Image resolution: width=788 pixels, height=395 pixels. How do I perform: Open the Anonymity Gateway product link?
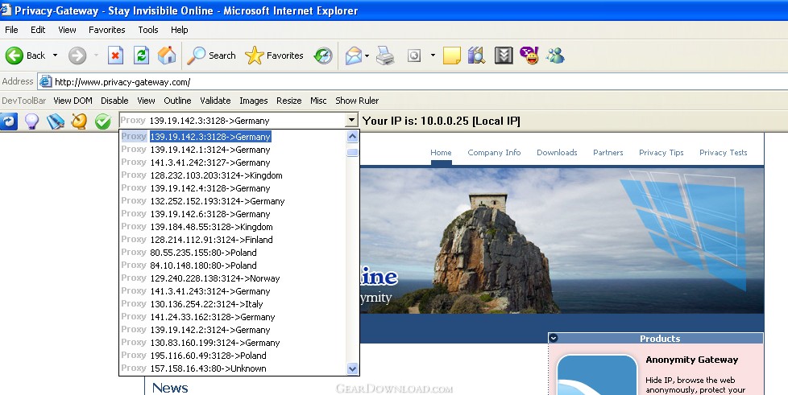pos(692,360)
